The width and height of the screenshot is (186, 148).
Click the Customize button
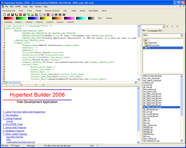(8, 22)
